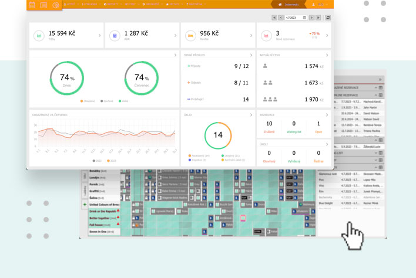Click the refresh button beside date navigation
This screenshot has height=278, width=416.
327,18
